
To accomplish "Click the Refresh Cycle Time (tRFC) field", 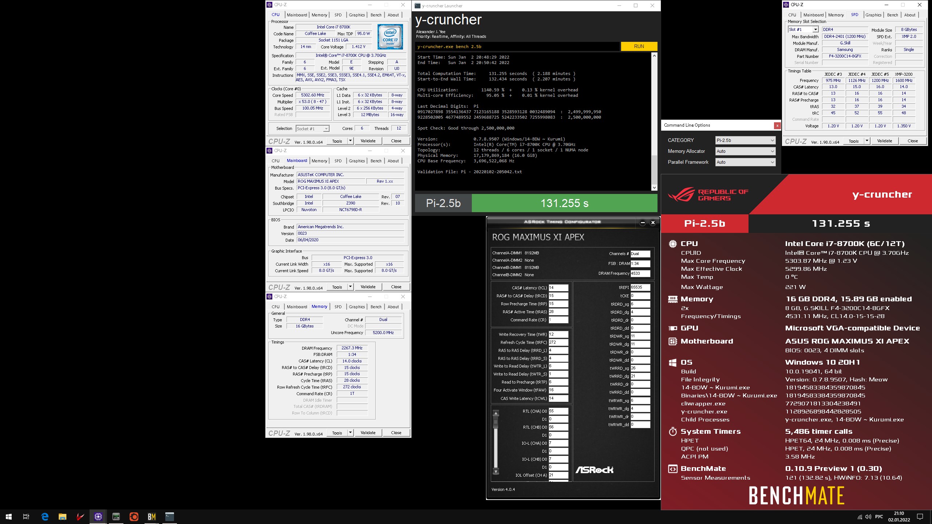I will click(x=558, y=342).
